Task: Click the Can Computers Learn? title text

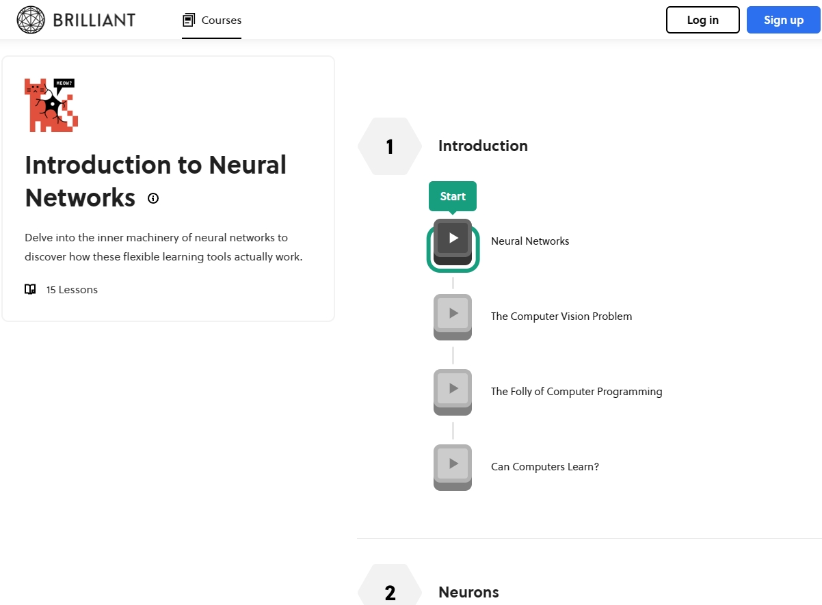Action: pyautogui.click(x=545, y=466)
